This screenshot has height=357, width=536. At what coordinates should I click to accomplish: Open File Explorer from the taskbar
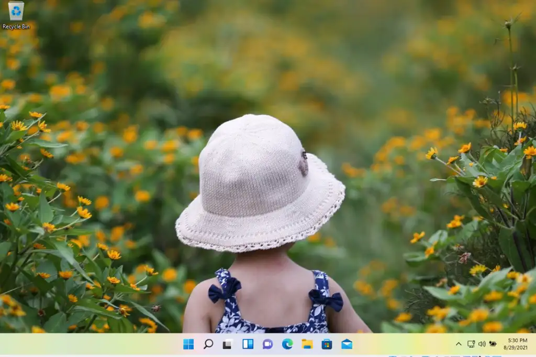pyautogui.click(x=307, y=344)
